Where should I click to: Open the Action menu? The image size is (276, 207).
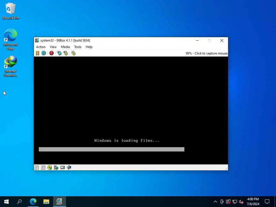[x=41, y=47]
